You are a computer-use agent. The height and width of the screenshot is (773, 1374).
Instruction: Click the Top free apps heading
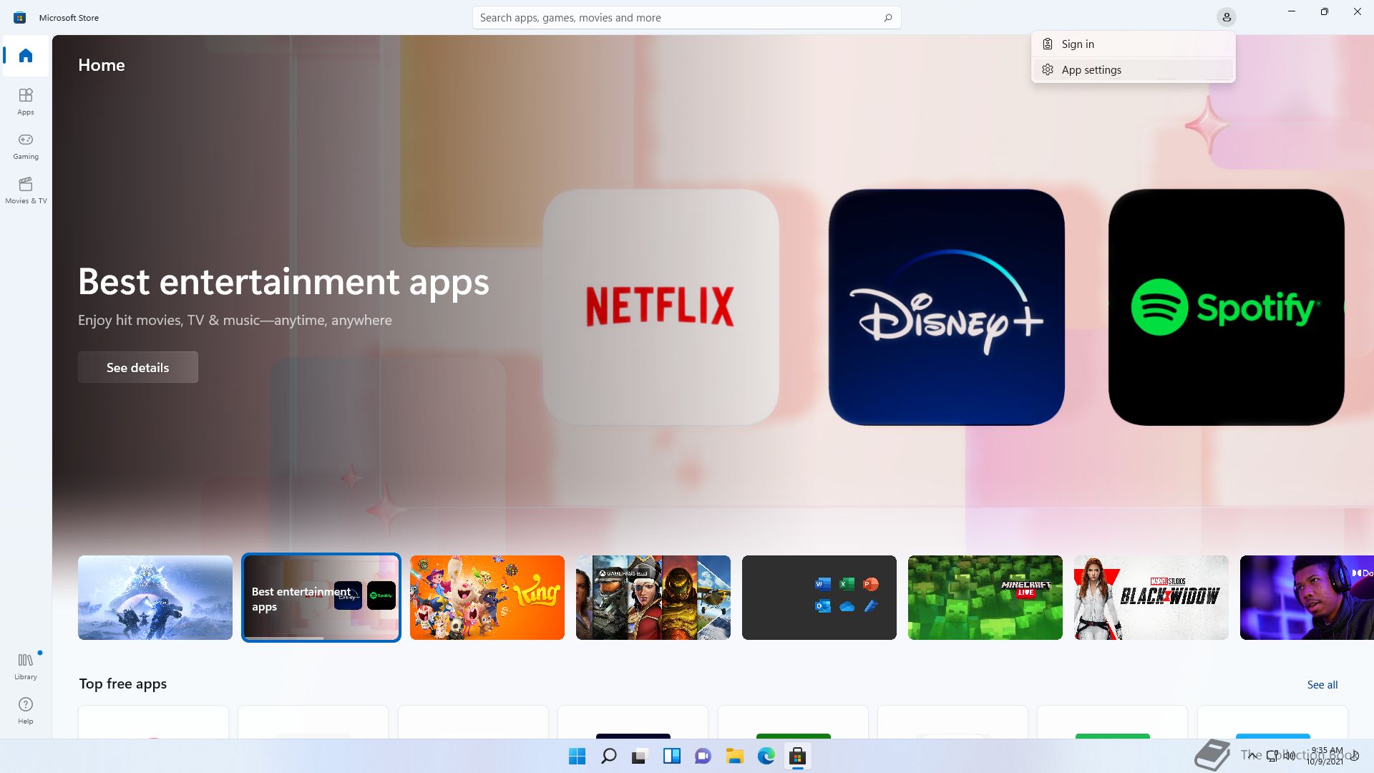pyautogui.click(x=123, y=684)
